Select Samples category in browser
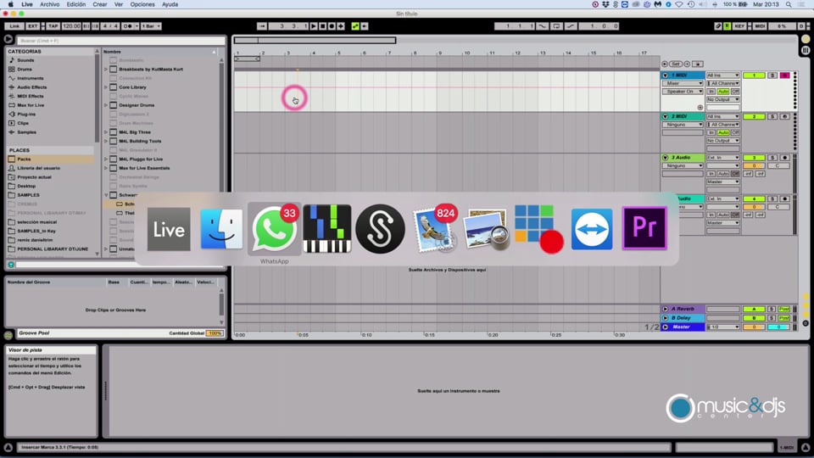814x458 pixels. (26, 132)
